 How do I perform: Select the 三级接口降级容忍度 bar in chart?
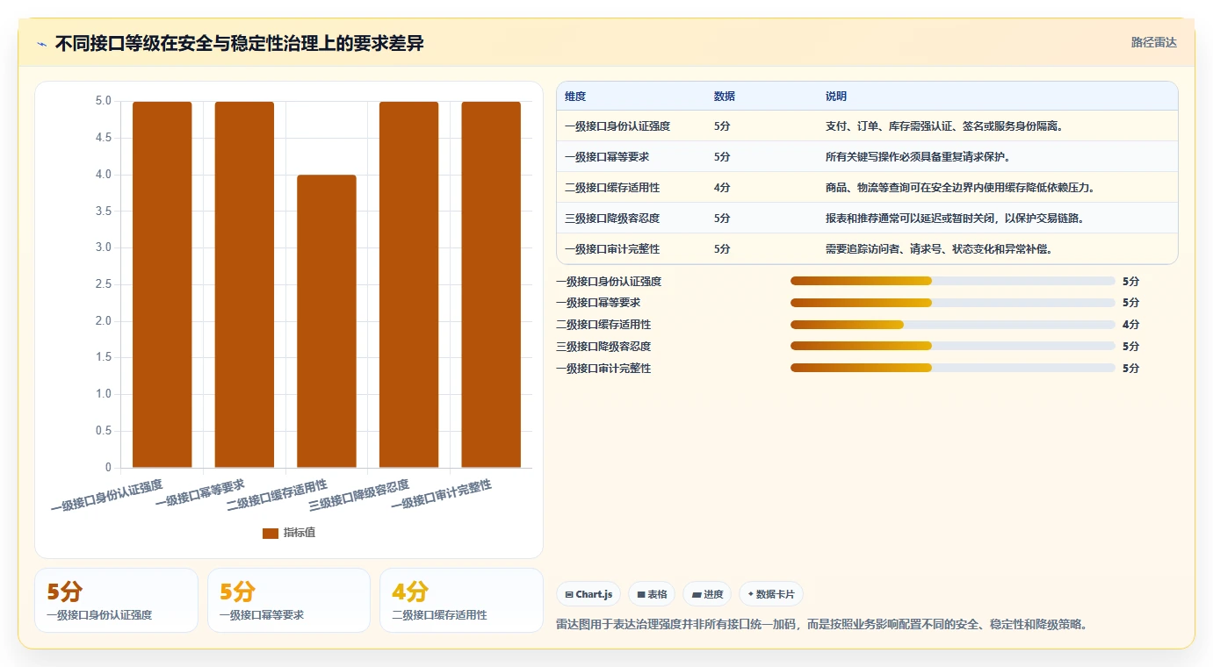coord(409,284)
